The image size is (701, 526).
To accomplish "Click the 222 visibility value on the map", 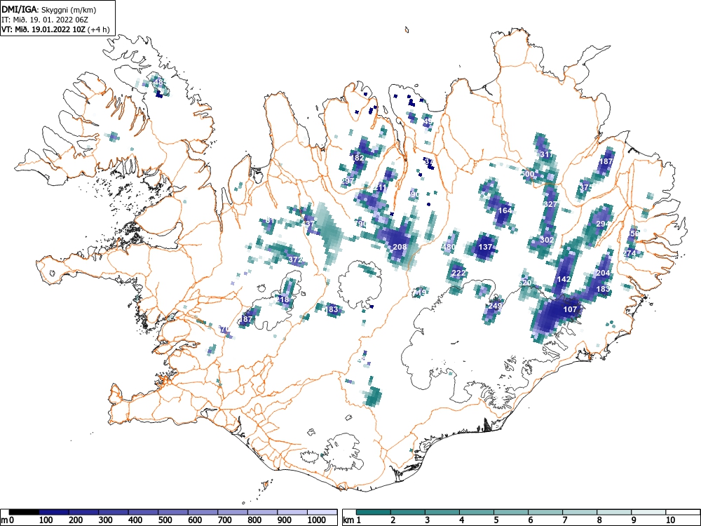I will (458, 274).
